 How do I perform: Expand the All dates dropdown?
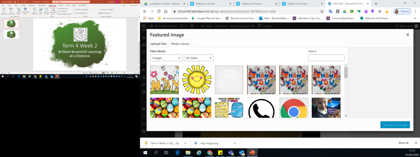click(199, 58)
